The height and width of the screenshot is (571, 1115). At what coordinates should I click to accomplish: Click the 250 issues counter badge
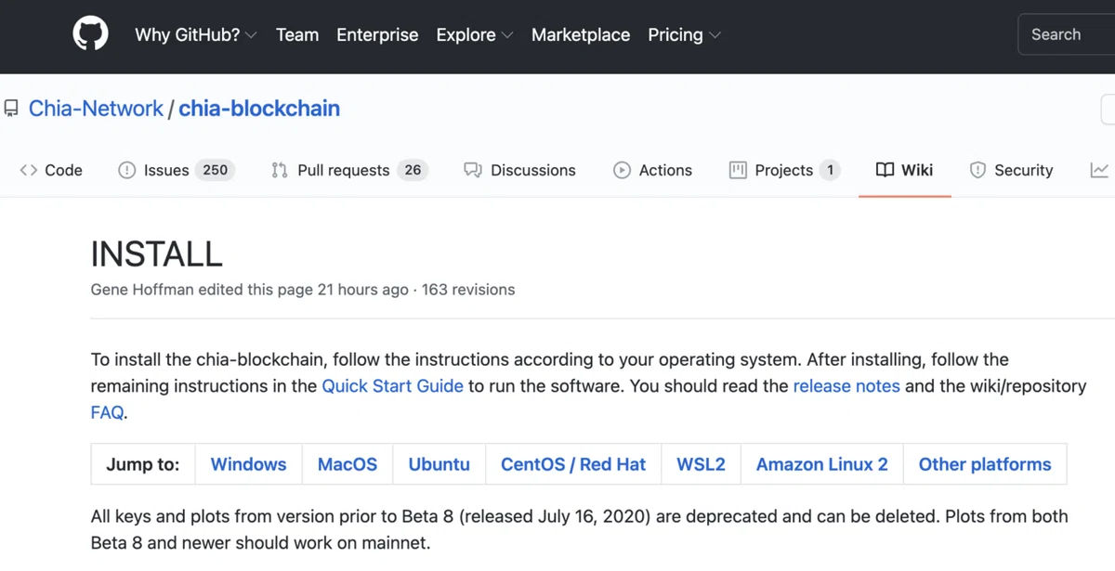[216, 170]
